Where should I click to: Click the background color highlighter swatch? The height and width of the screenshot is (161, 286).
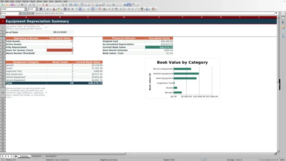tap(59, 9)
